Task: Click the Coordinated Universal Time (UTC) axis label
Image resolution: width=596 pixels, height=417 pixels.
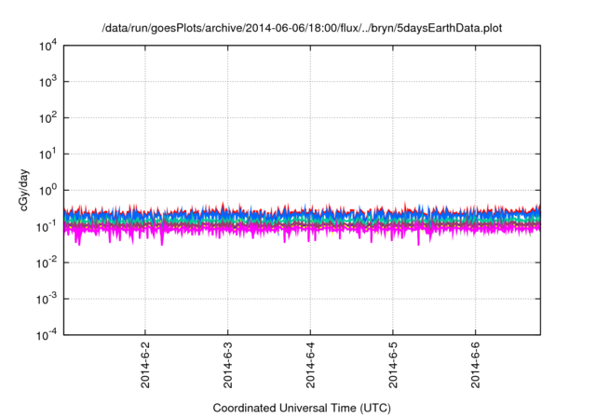Action: pyautogui.click(x=302, y=409)
